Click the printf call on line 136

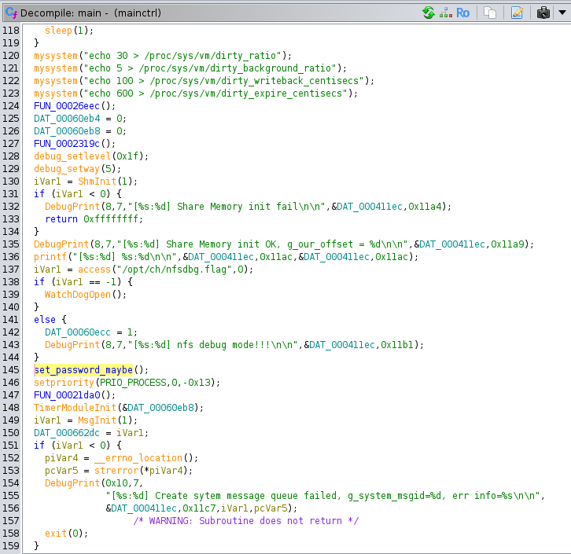point(50,257)
